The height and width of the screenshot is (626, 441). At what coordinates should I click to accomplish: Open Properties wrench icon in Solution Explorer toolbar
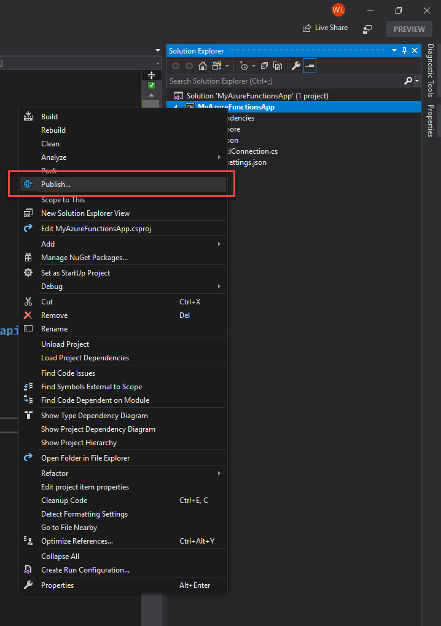click(296, 66)
